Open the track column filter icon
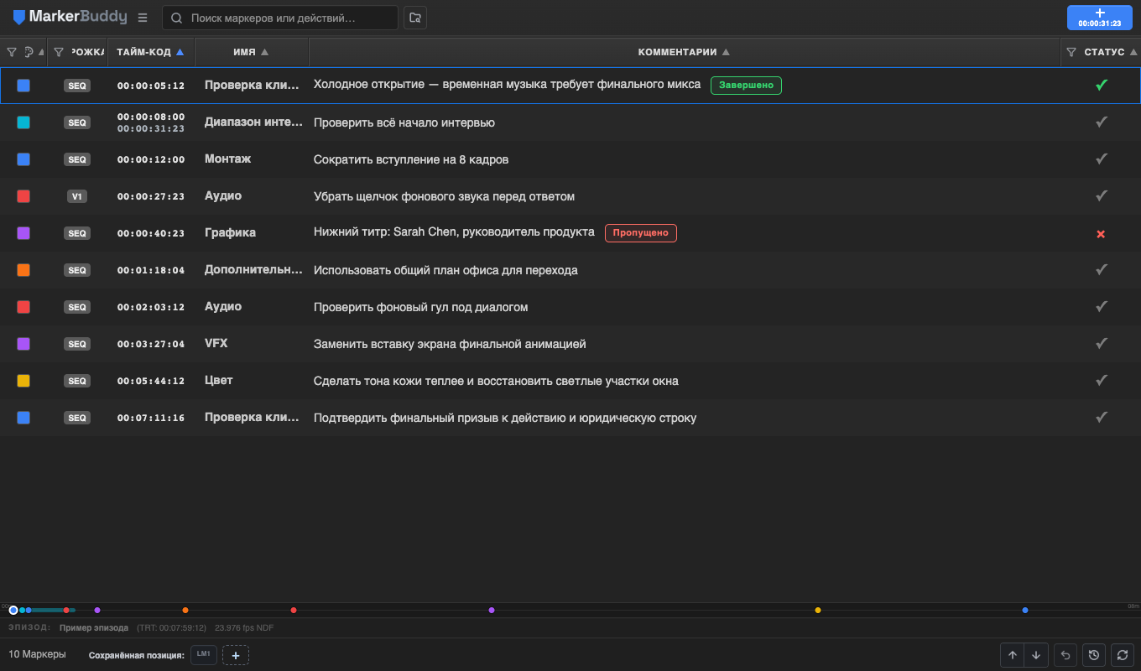This screenshot has width=1141, height=671. click(59, 52)
